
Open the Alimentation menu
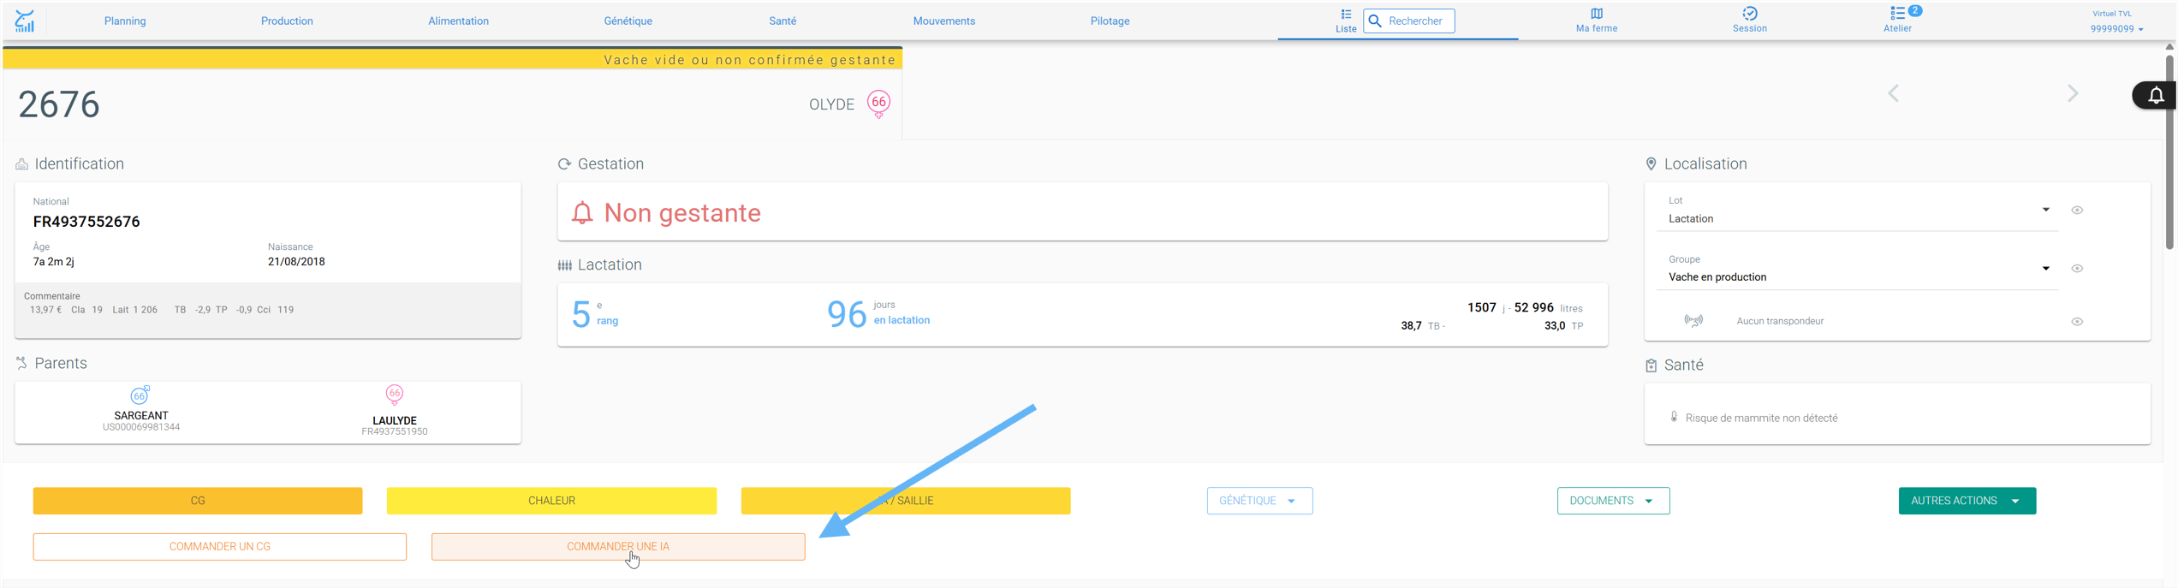pyautogui.click(x=458, y=21)
